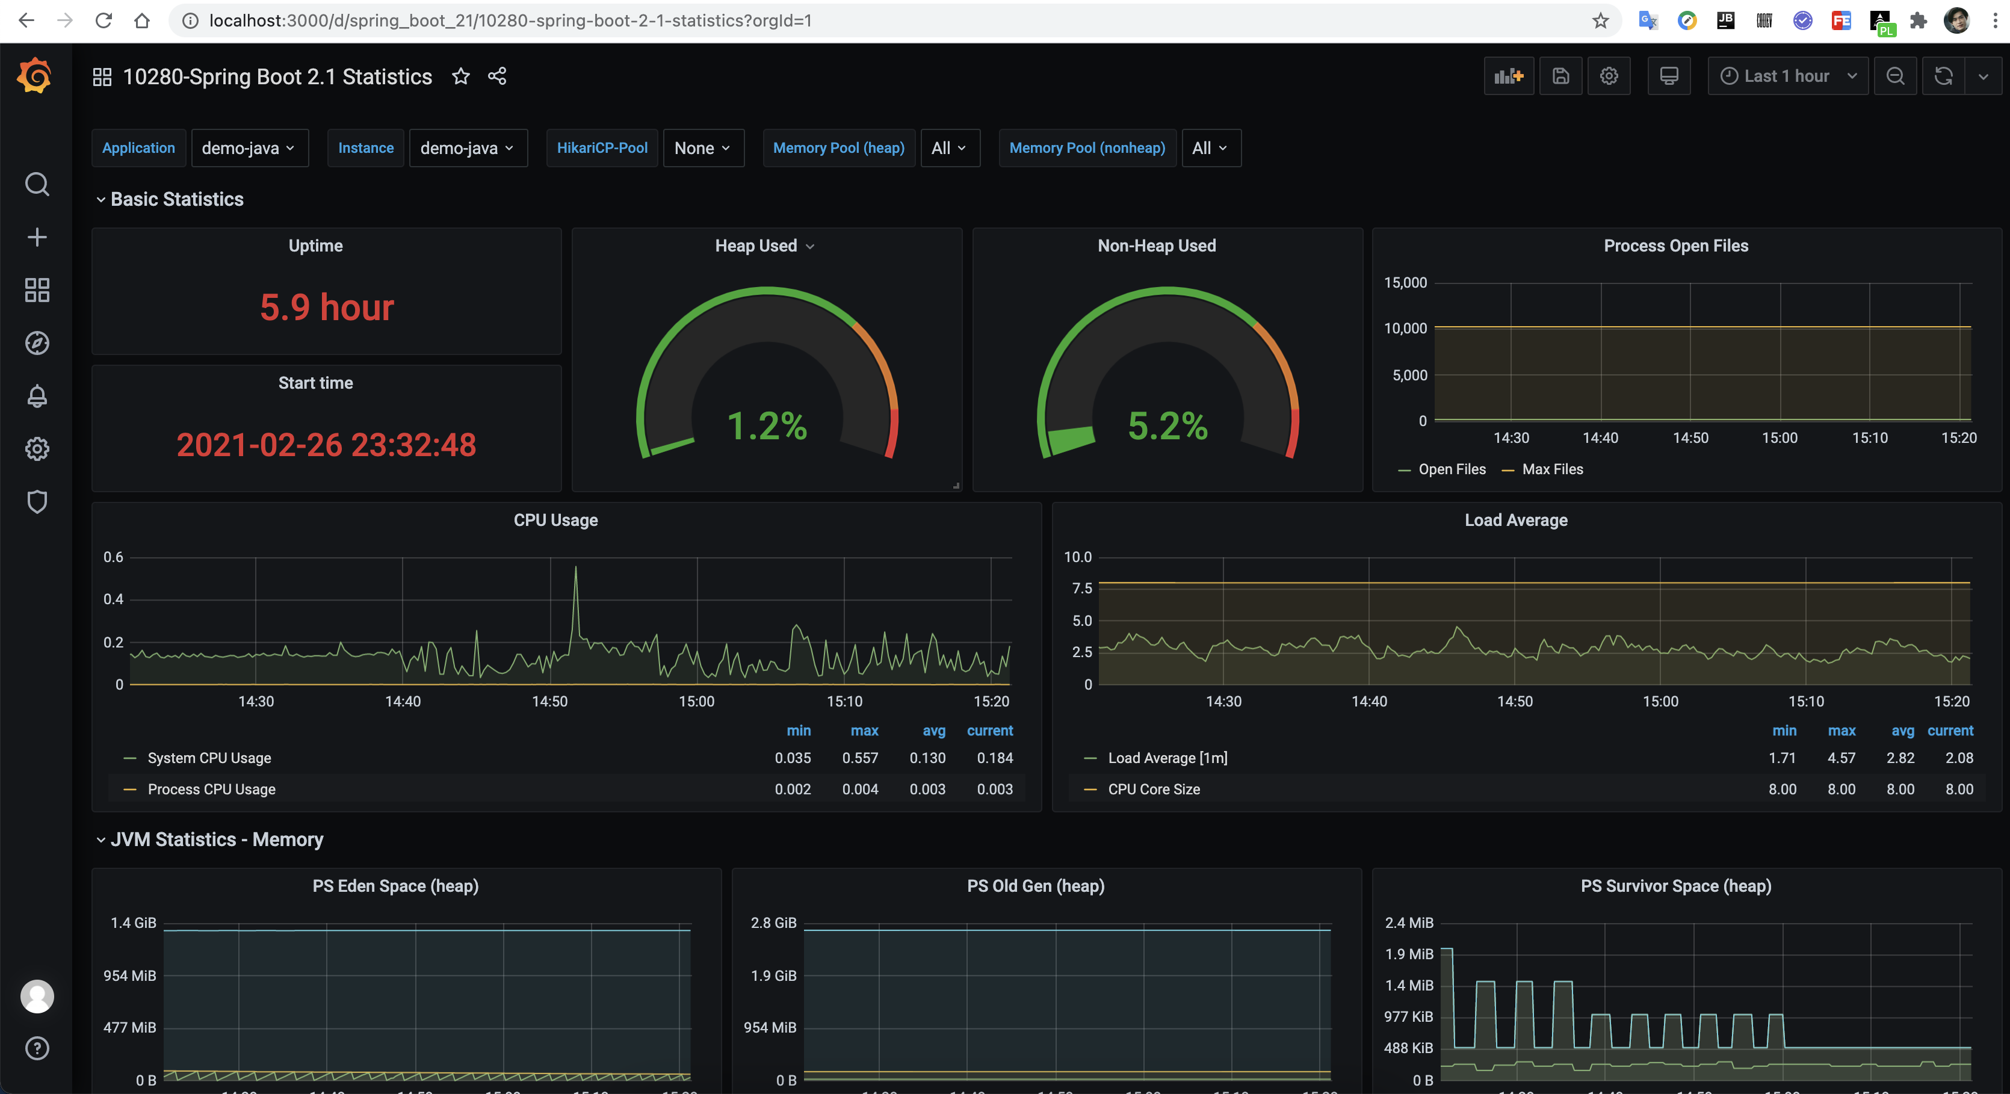Refresh the dashboard

[x=1943, y=76]
